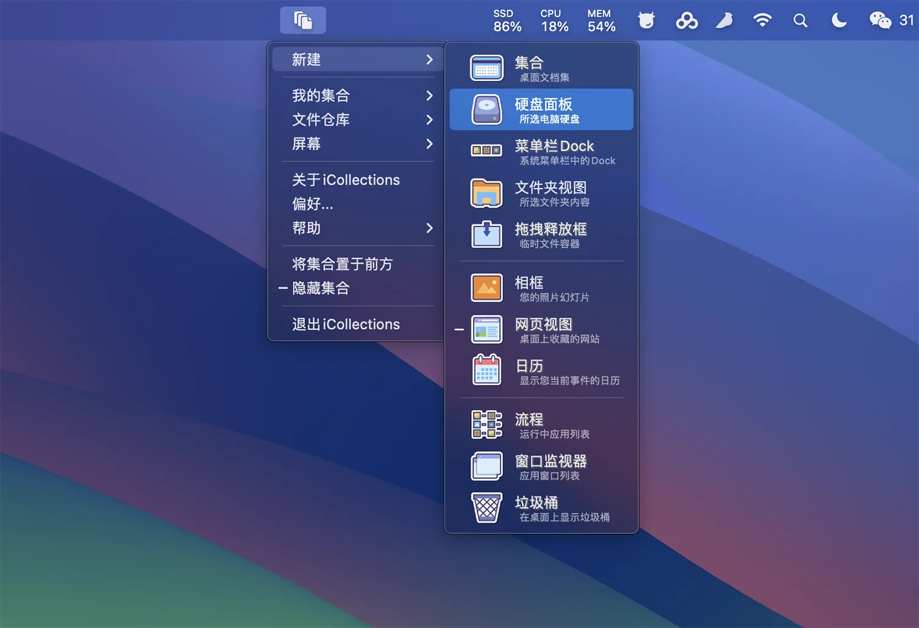Expand the 帮助 submenu arrow
Viewport: 919px width, 628px height.
[429, 228]
